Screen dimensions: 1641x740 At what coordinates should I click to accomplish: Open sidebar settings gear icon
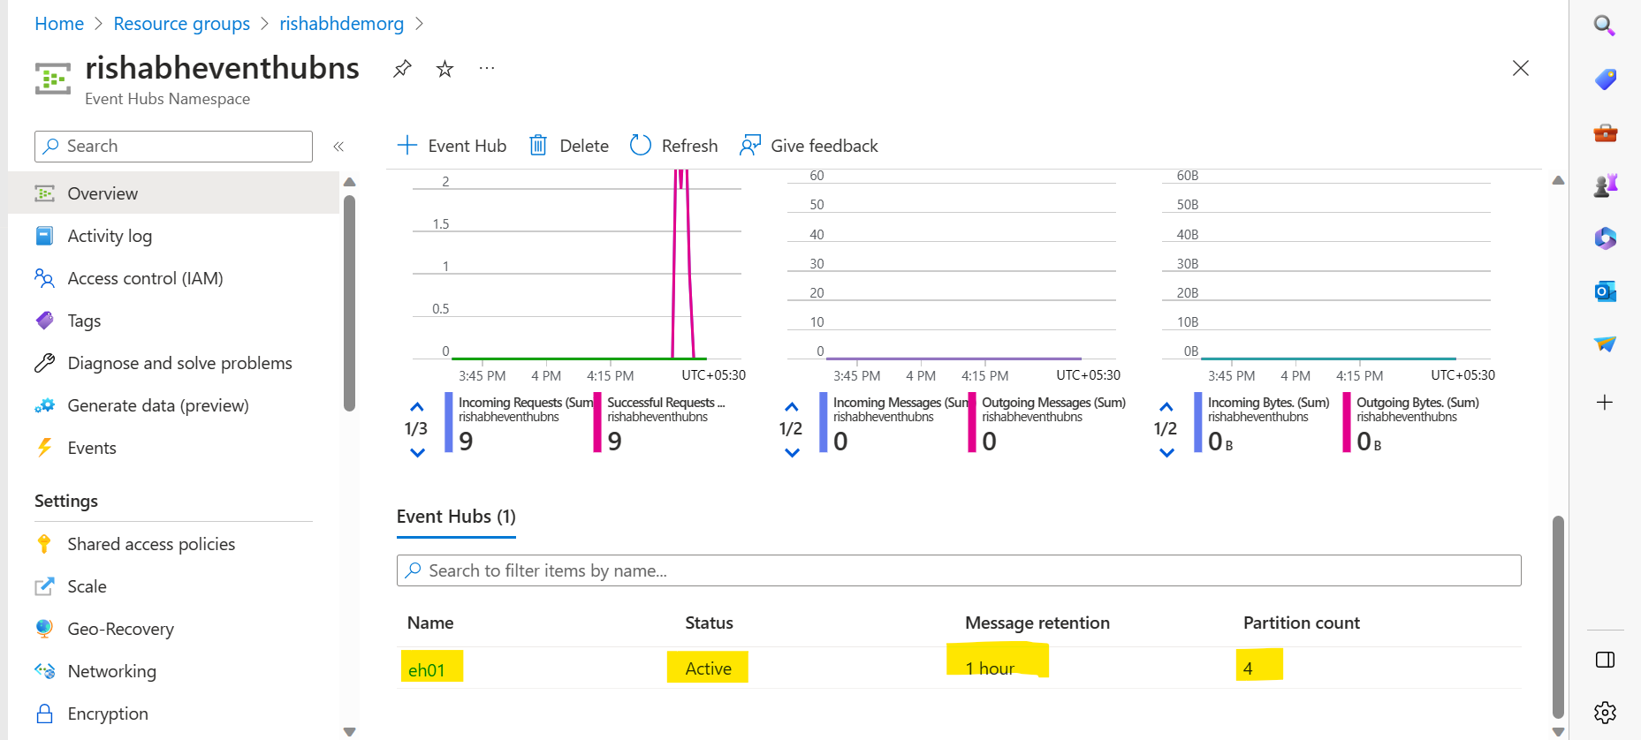coord(1605,713)
